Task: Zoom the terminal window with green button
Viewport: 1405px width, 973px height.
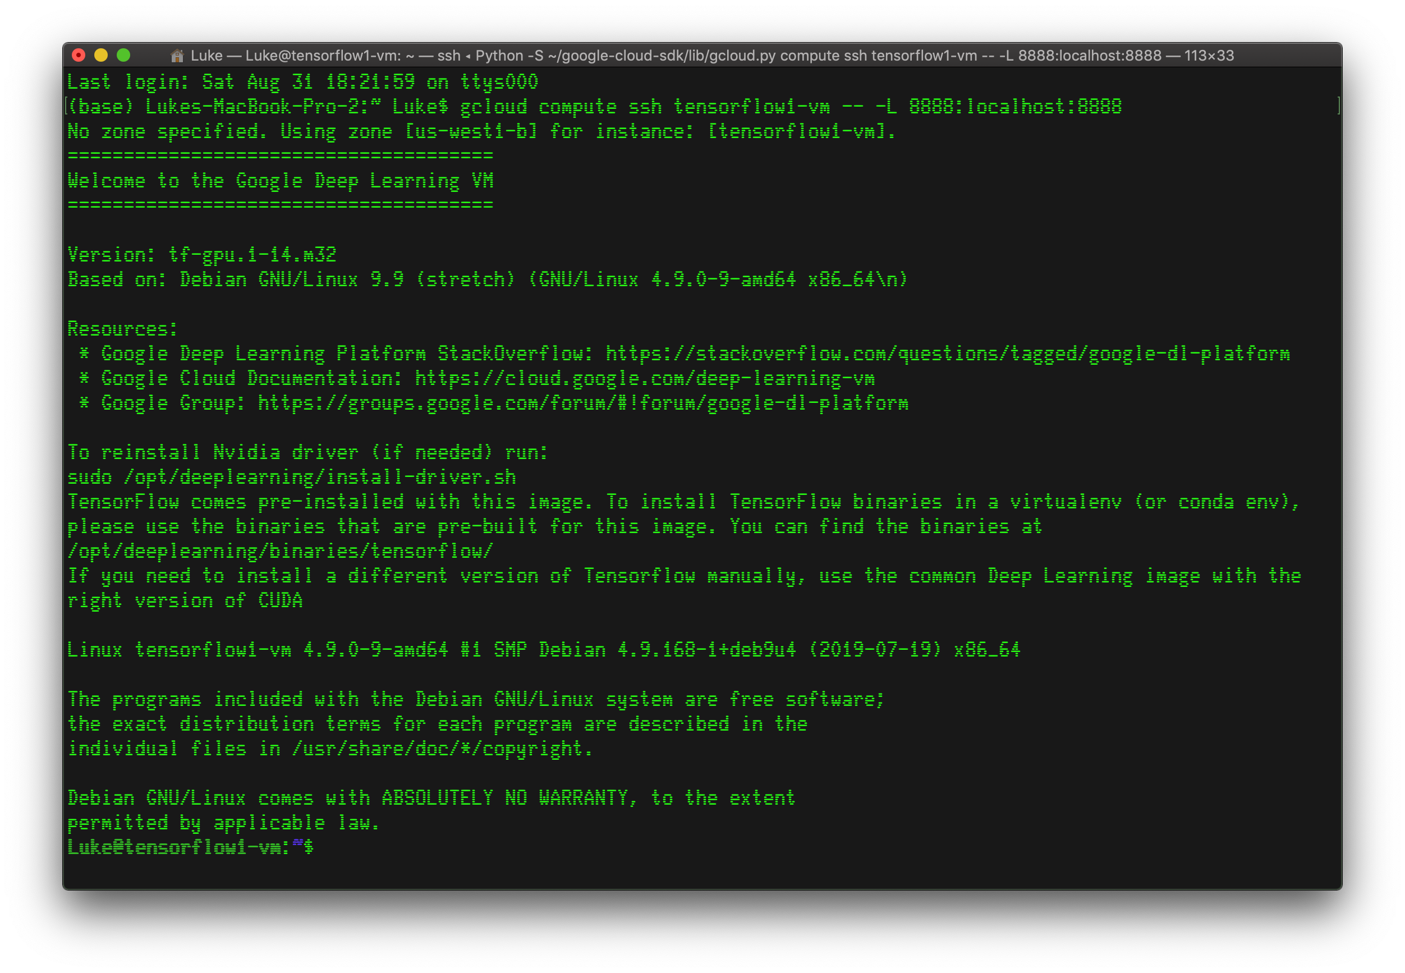Action: tap(123, 56)
